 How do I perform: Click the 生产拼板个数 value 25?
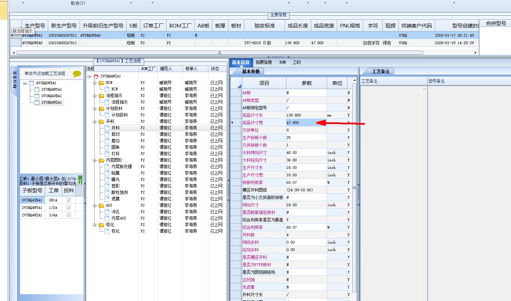(306, 138)
